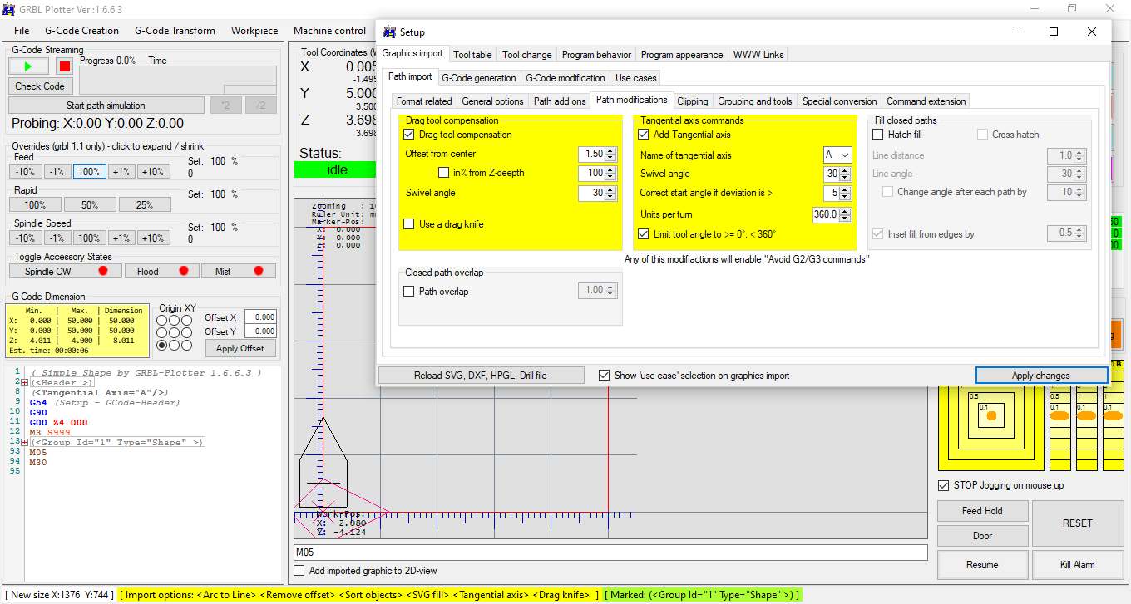Switch to the Clipping tab
This screenshot has height=604, width=1131.
coord(692,101)
